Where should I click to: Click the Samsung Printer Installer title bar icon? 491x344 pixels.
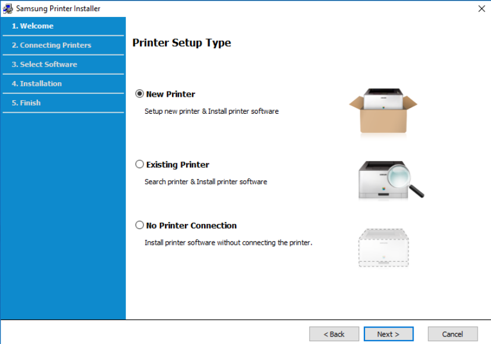point(8,9)
